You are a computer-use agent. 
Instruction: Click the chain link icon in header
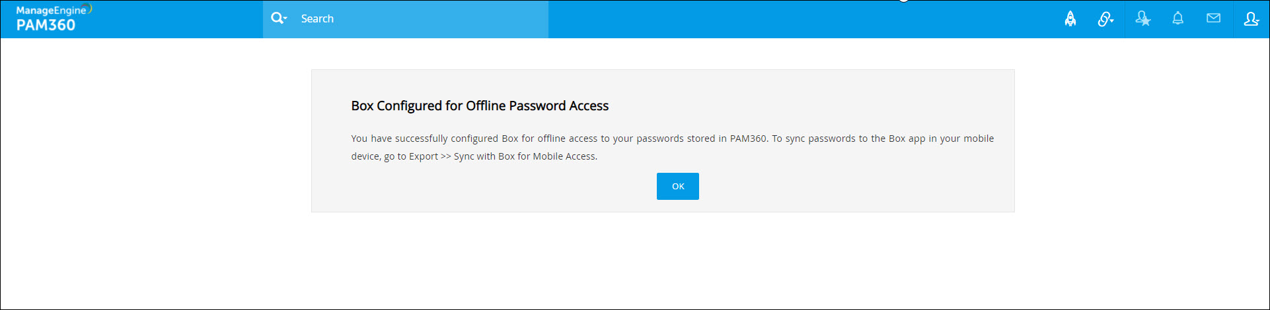coord(1103,19)
